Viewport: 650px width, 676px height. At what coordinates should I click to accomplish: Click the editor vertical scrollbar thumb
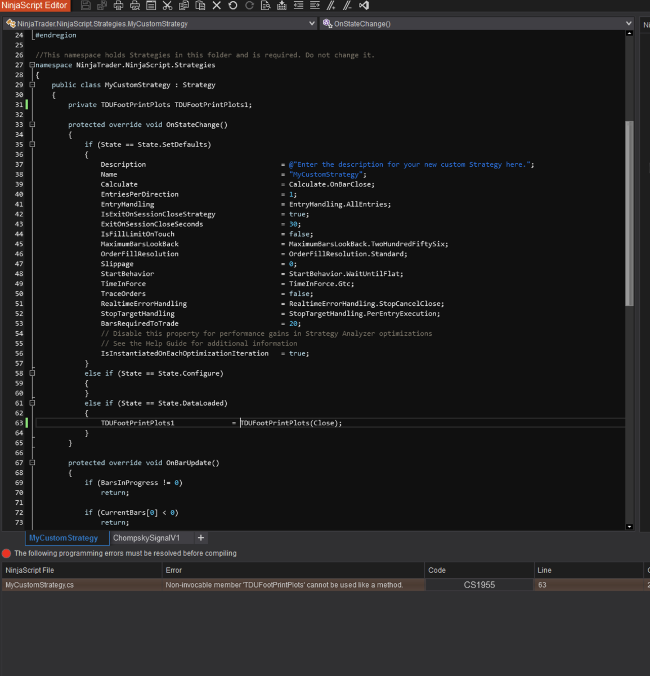629,214
